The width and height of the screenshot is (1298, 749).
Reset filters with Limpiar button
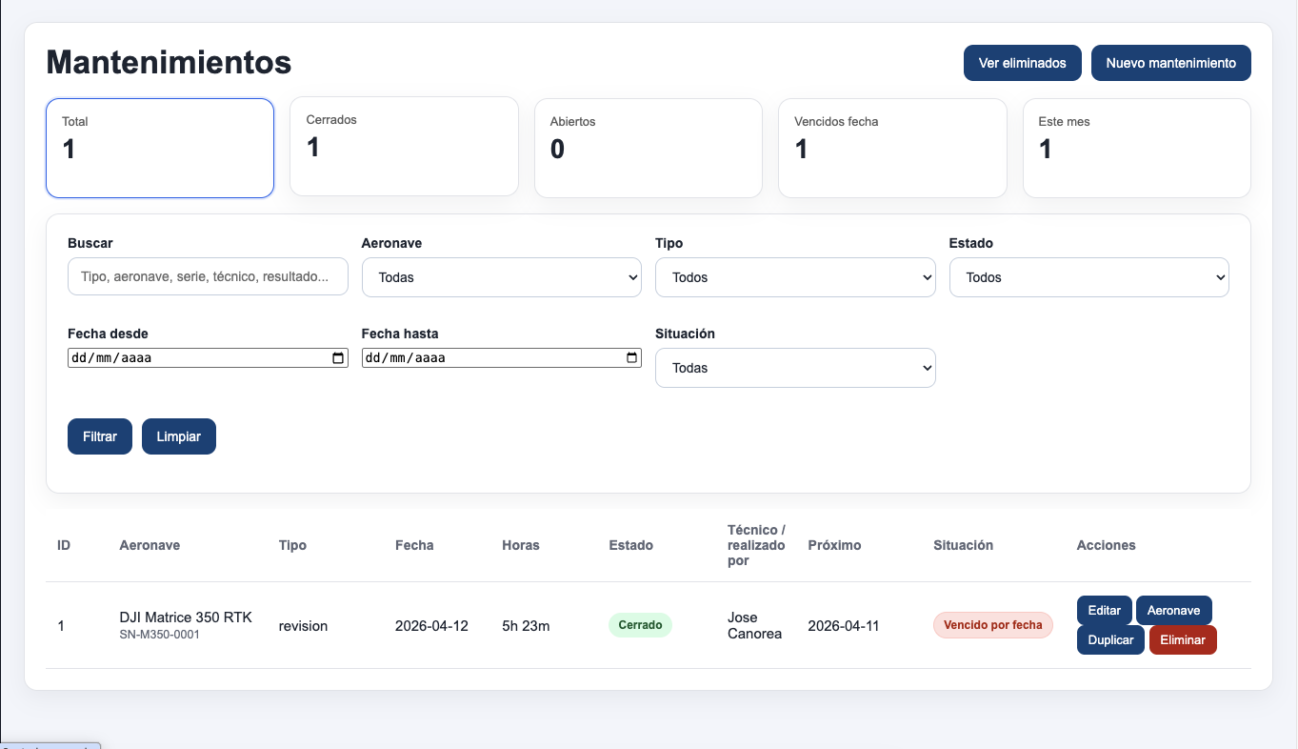click(x=179, y=436)
